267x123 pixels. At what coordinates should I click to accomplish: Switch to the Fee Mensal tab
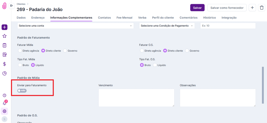(124, 17)
